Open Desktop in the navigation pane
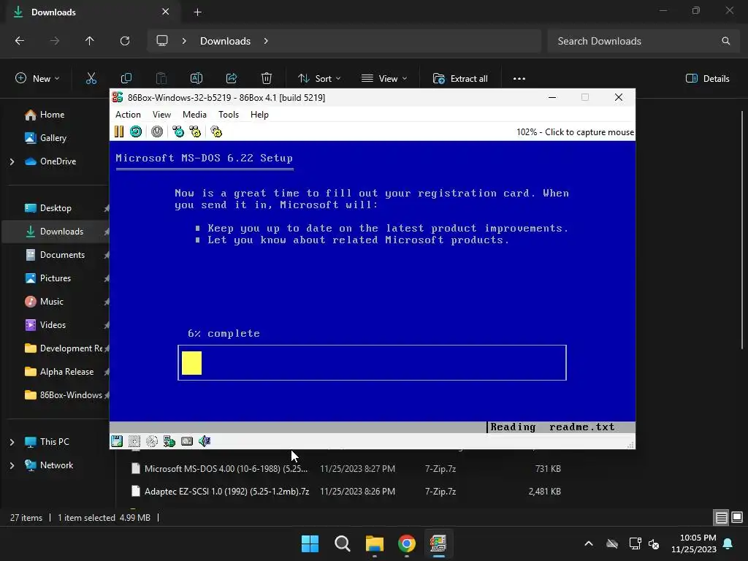Screen dimensions: 748x561 pyautogui.click(x=57, y=208)
